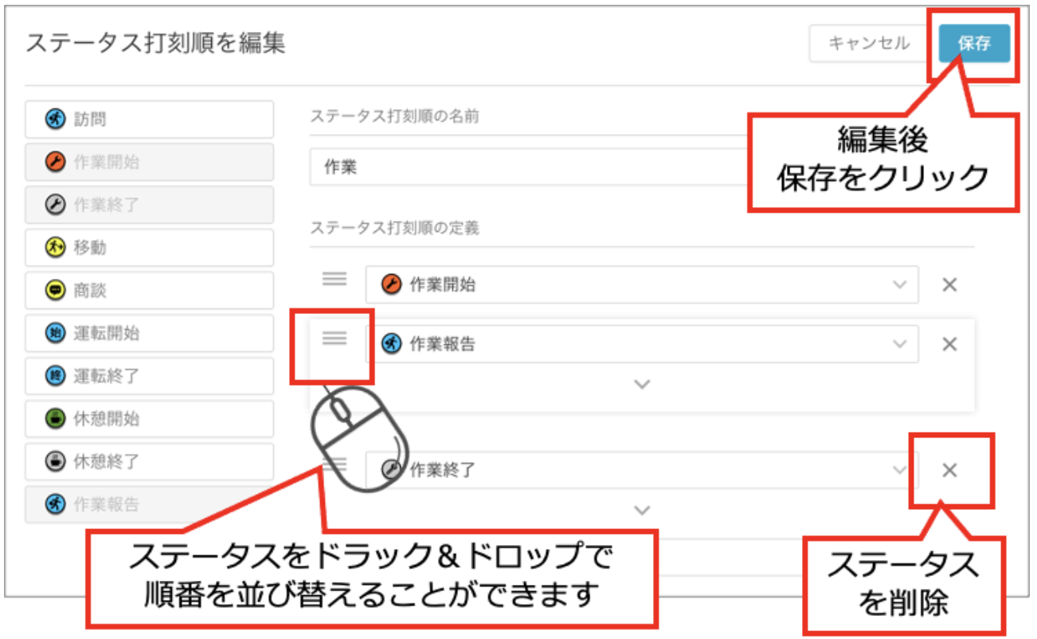Click the green 休憩開始 cup icon

(x=55, y=418)
